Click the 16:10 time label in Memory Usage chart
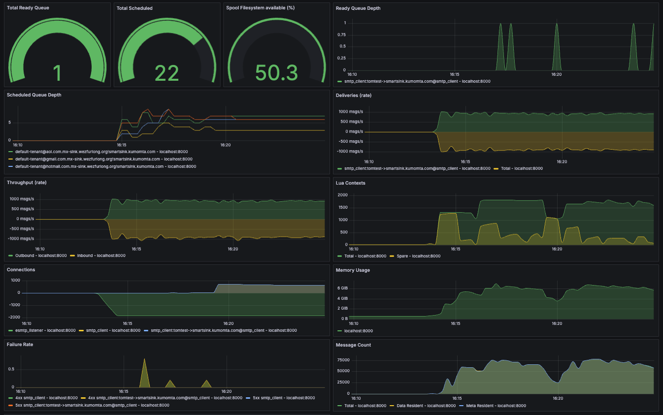 [354, 323]
